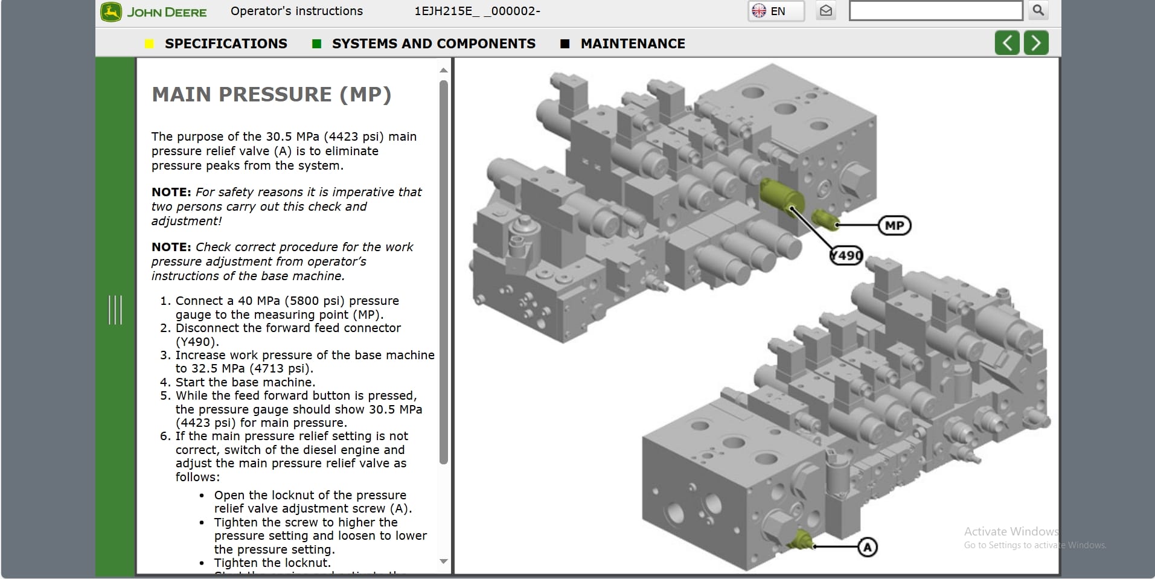
Task: Open the EN language selector
Action: point(775,10)
